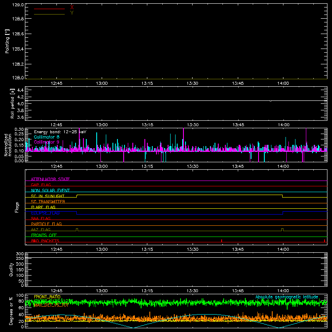Screen dimensions: 332x332
Task: Click 13:45 time label under Pointing plot
Action: point(238,83)
